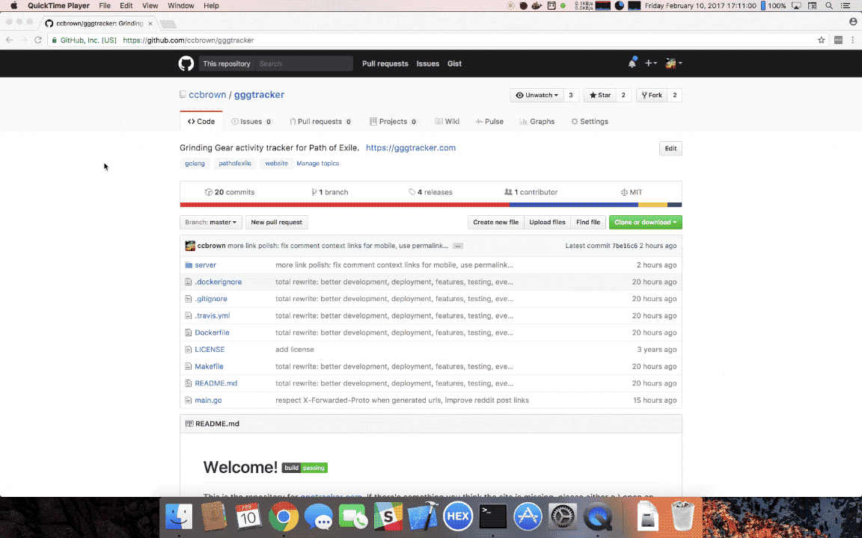The image size is (862, 538).
Task: Click Upload files button
Action: 547,223
